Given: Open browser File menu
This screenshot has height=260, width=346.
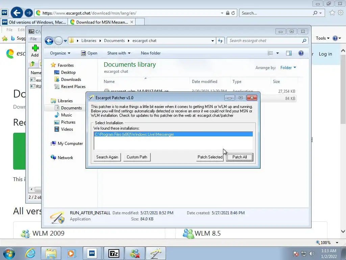Looking at the screenshot, I should pyautogui.click(x=9, y=30).
